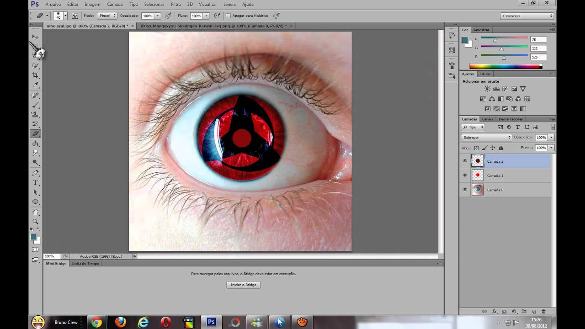Screen dimensions: 585x329
Task: Select the Healing Brush tool
Action: [x=35, y=95]
